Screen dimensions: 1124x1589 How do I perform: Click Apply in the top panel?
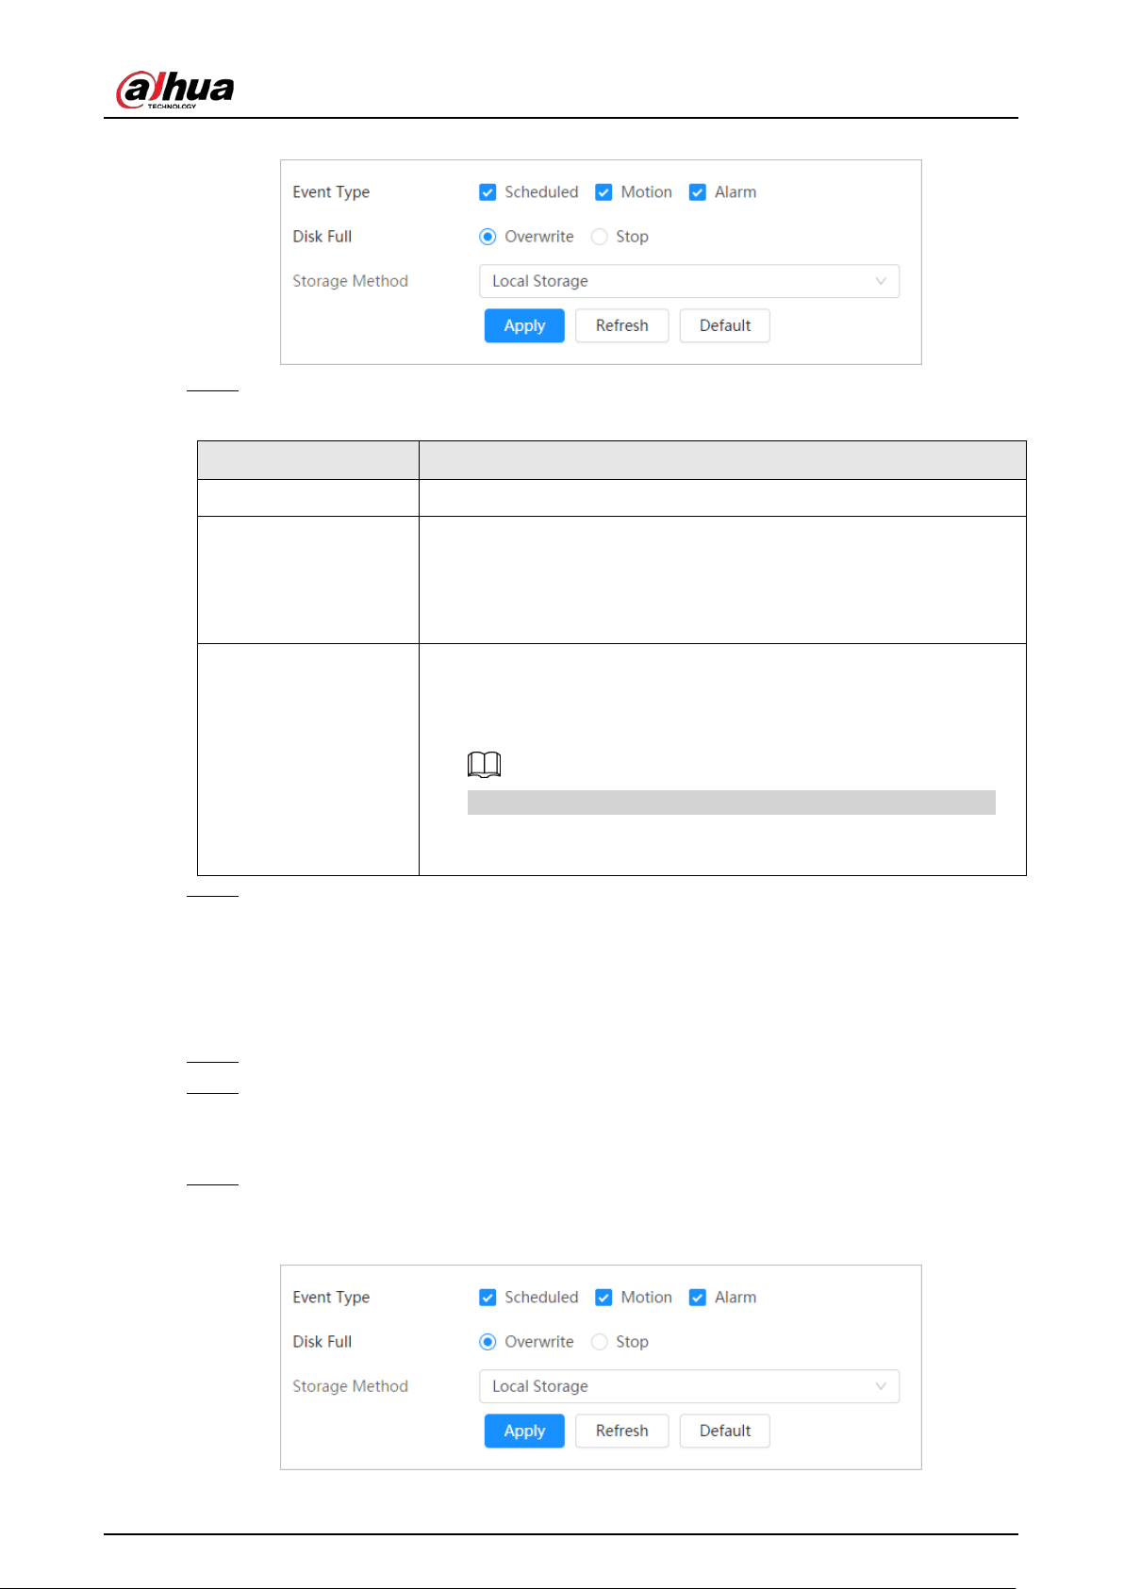(524, 325)
